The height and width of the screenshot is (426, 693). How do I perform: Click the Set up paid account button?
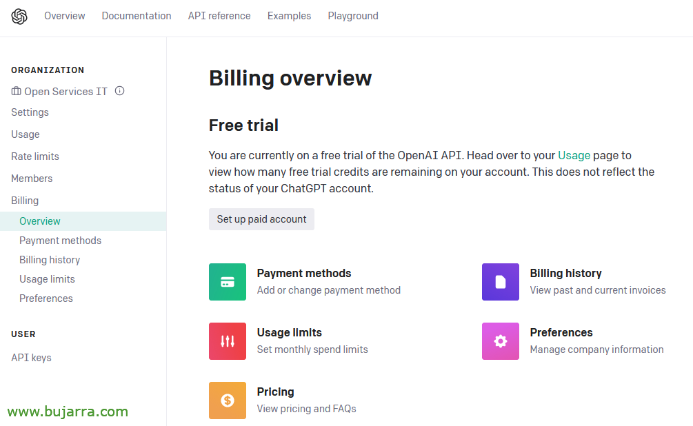pos(261,219)
